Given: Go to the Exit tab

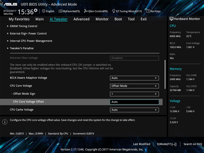Looking at the screenshot, I should click(144, 19).
